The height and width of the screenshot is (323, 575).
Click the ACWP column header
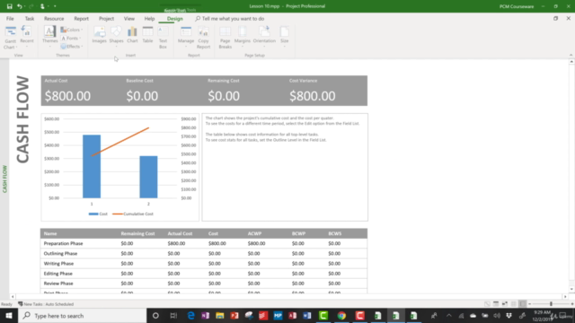click(254, 233)
